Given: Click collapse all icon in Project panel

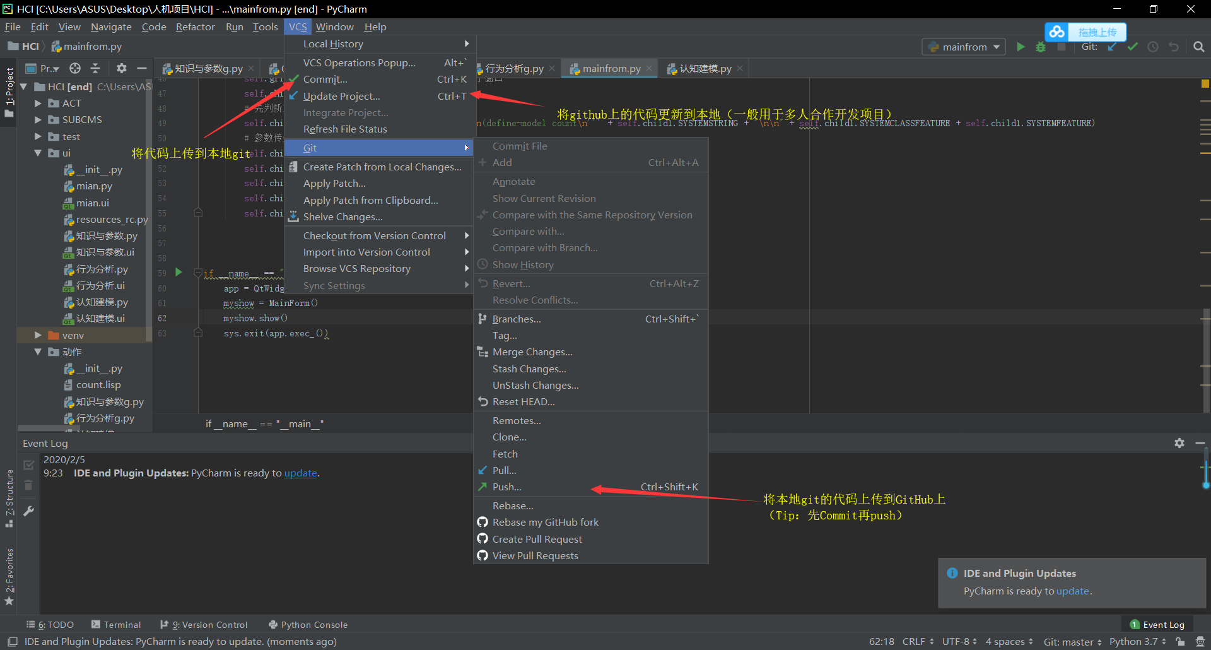Looking at the screenshot, I should (95, 68).
